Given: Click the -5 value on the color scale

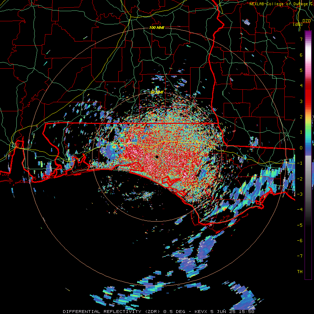Looking at the screenshot, I should (x=300, y=225).
